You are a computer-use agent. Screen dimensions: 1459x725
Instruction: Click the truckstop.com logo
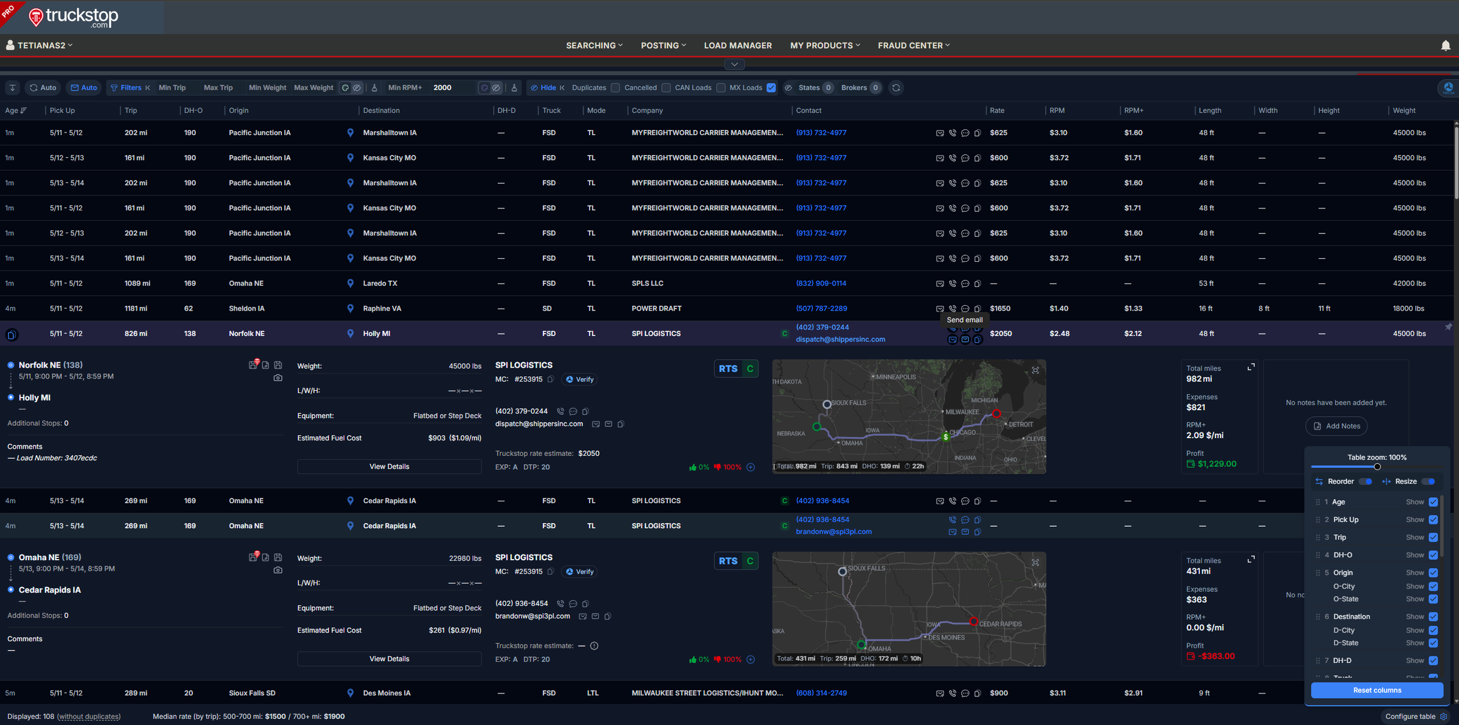coord(74,17)
